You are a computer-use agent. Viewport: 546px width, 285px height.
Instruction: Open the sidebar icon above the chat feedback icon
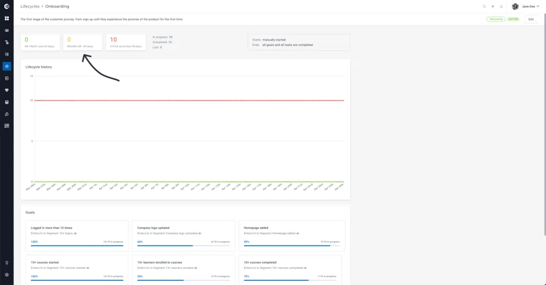coord(6,114)
